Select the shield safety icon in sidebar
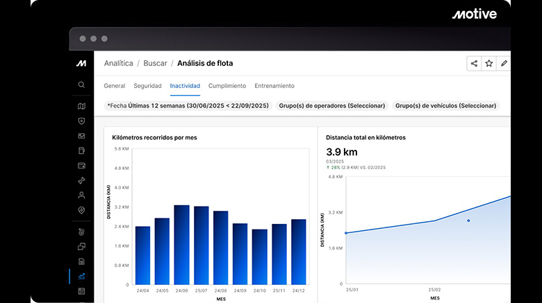 point(81,121)
